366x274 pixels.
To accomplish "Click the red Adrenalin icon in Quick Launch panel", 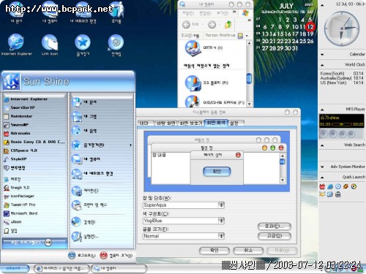I will tap(322, 186).
